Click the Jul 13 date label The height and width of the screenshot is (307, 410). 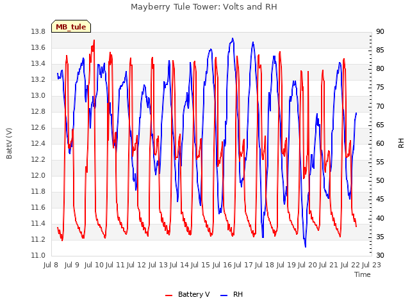click(x=158, y=265)
